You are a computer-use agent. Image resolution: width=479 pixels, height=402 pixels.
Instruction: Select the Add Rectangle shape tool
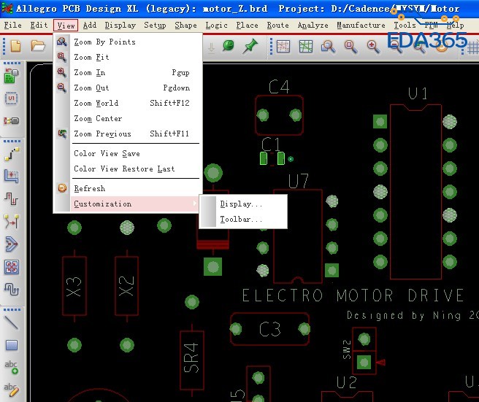click(x=11, y=345)
